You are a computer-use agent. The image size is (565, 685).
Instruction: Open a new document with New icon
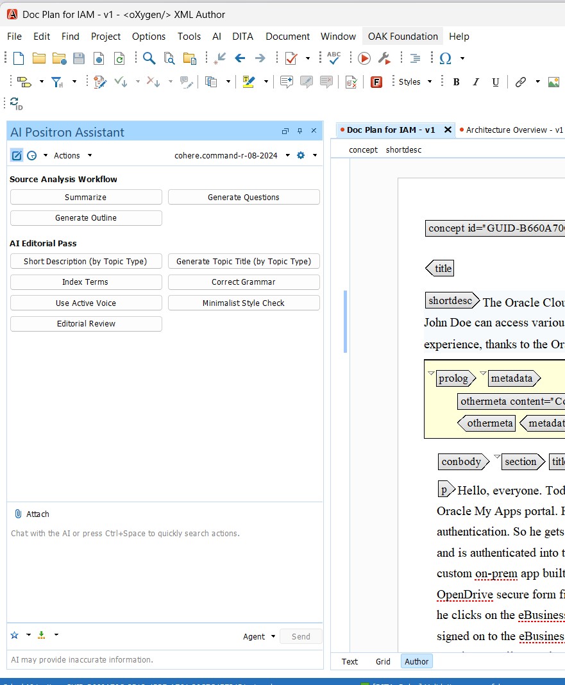tap(18, 58)
